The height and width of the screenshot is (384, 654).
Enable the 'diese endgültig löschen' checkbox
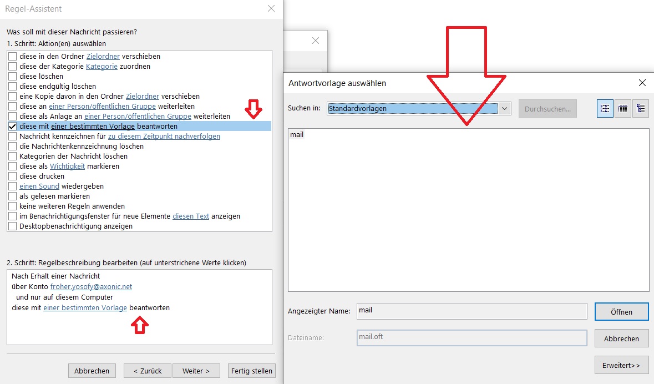click(x=13, y=87)
